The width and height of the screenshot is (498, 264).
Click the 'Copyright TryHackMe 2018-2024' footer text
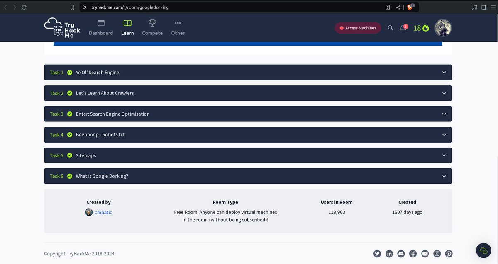click(x=79, y=254)
